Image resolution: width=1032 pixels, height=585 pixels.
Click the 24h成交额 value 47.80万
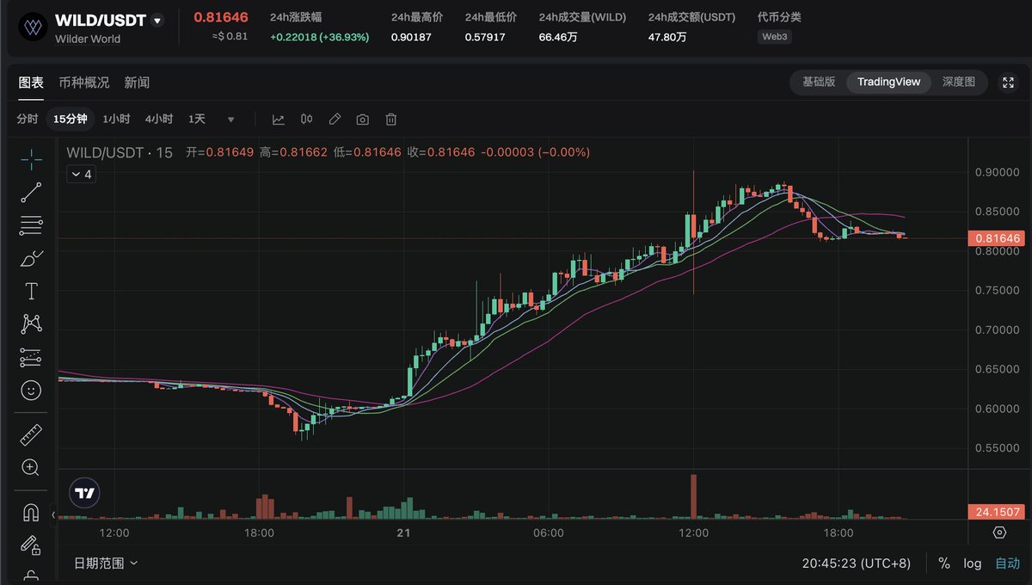(x=667, y=37)
